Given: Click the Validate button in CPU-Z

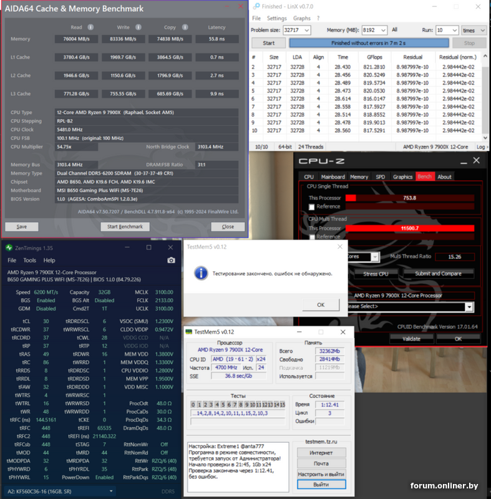Looking at the screenshot, I should tap(411, 339).
